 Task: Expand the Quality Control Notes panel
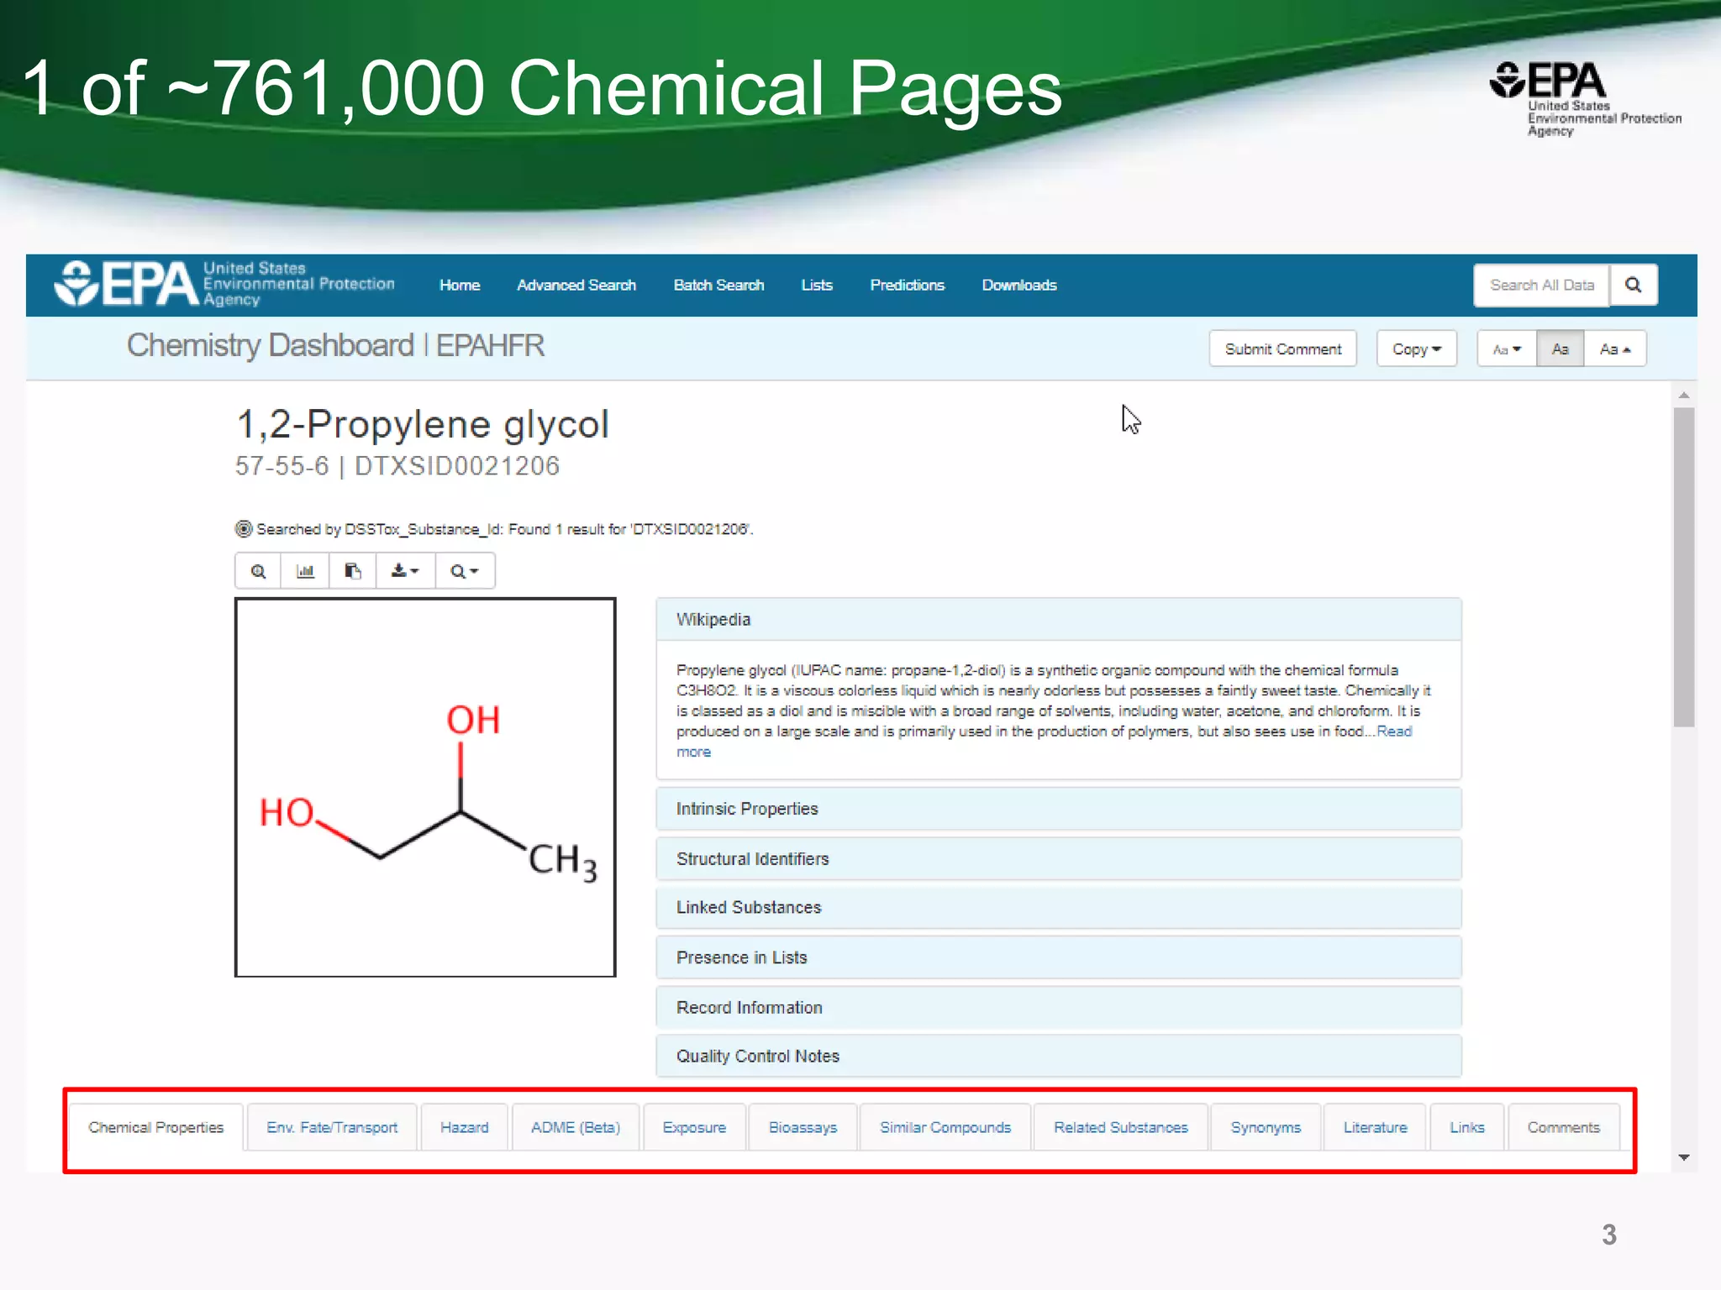pos(1059,1056)
